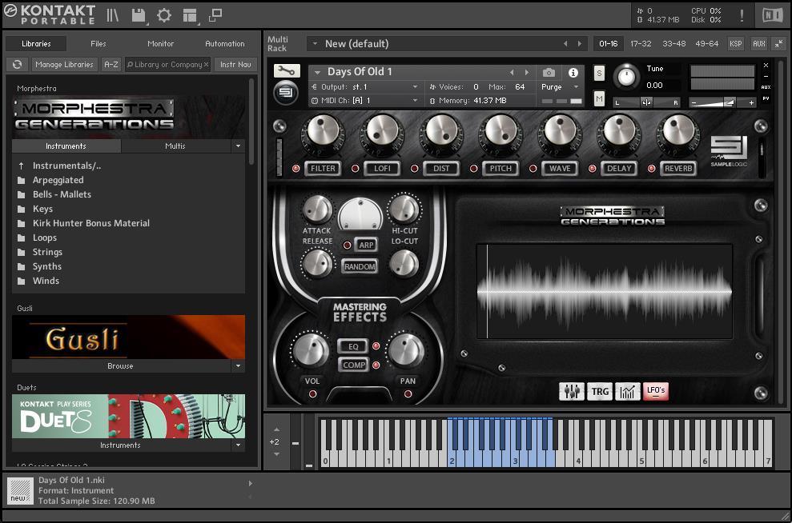Mute the instrument with M button
This screenshot has width=792, height=523.
click(x=599, y=98)
